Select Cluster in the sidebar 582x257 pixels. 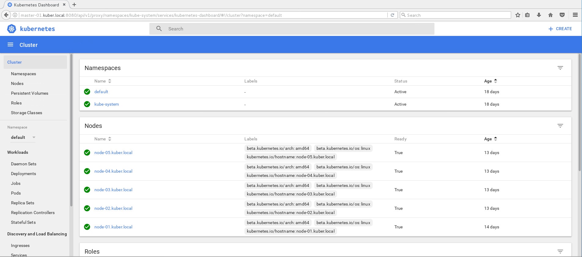35,62
